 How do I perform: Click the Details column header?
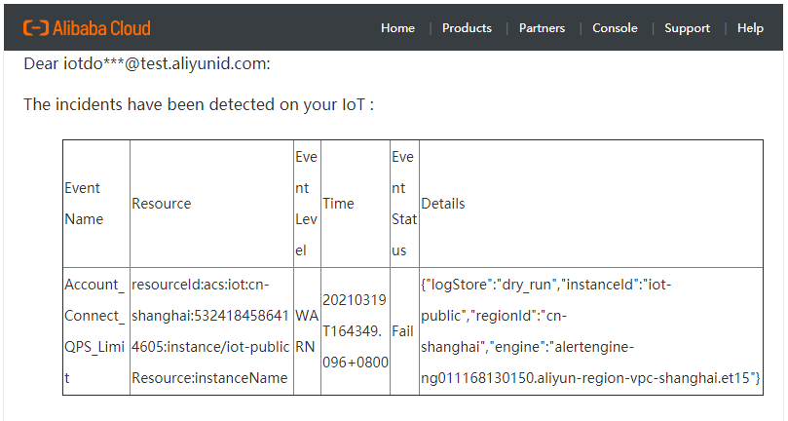click(591, 204)
